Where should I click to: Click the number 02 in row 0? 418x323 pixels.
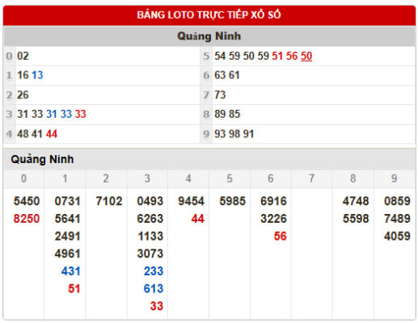coord(23,57)
